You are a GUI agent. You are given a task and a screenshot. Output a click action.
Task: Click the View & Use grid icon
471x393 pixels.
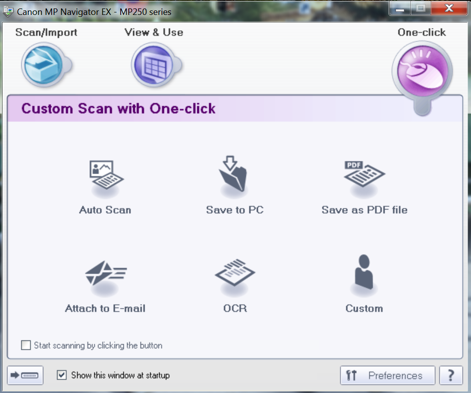tap(153, 64)
